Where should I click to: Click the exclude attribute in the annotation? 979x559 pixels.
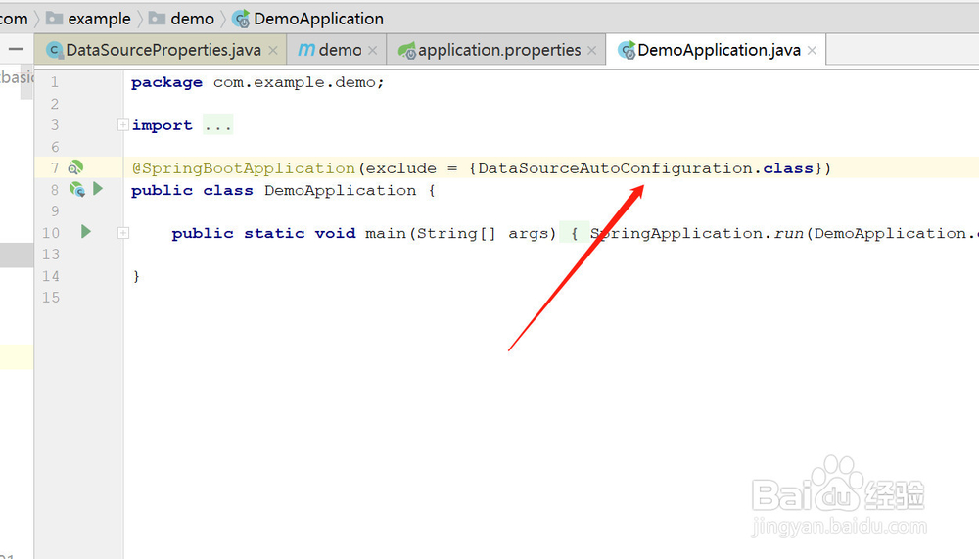click(401, 168)
